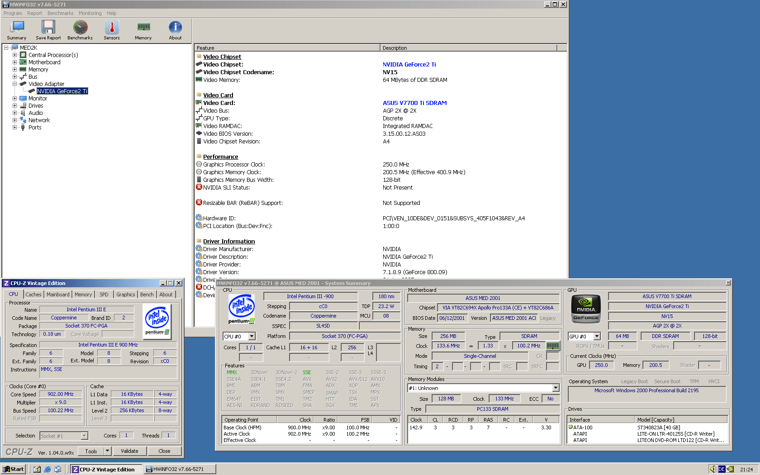Select the NVIDIA GeForce2 Ti tree item

(x=62, y=91)
